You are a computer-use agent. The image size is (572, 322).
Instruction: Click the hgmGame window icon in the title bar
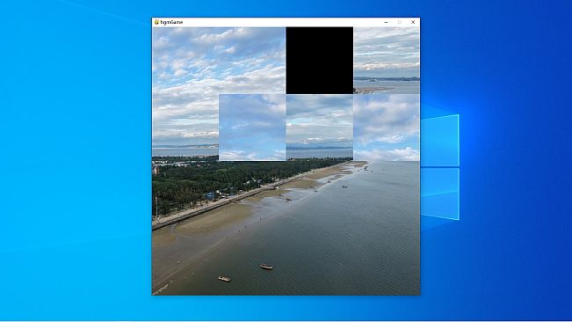pyautogui.click(x=156, y=22)
